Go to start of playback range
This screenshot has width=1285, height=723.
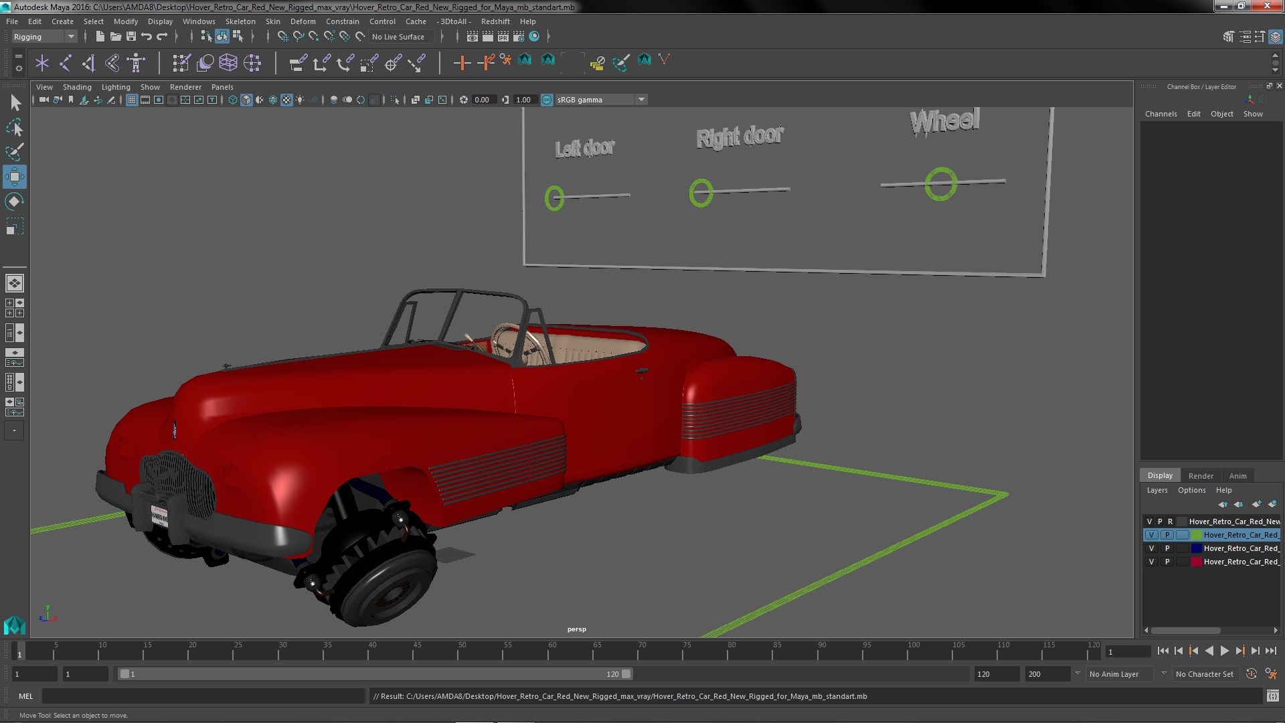click(1163, 651)
